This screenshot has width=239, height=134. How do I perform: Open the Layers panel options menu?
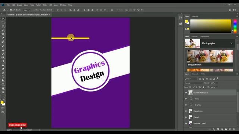237,74
